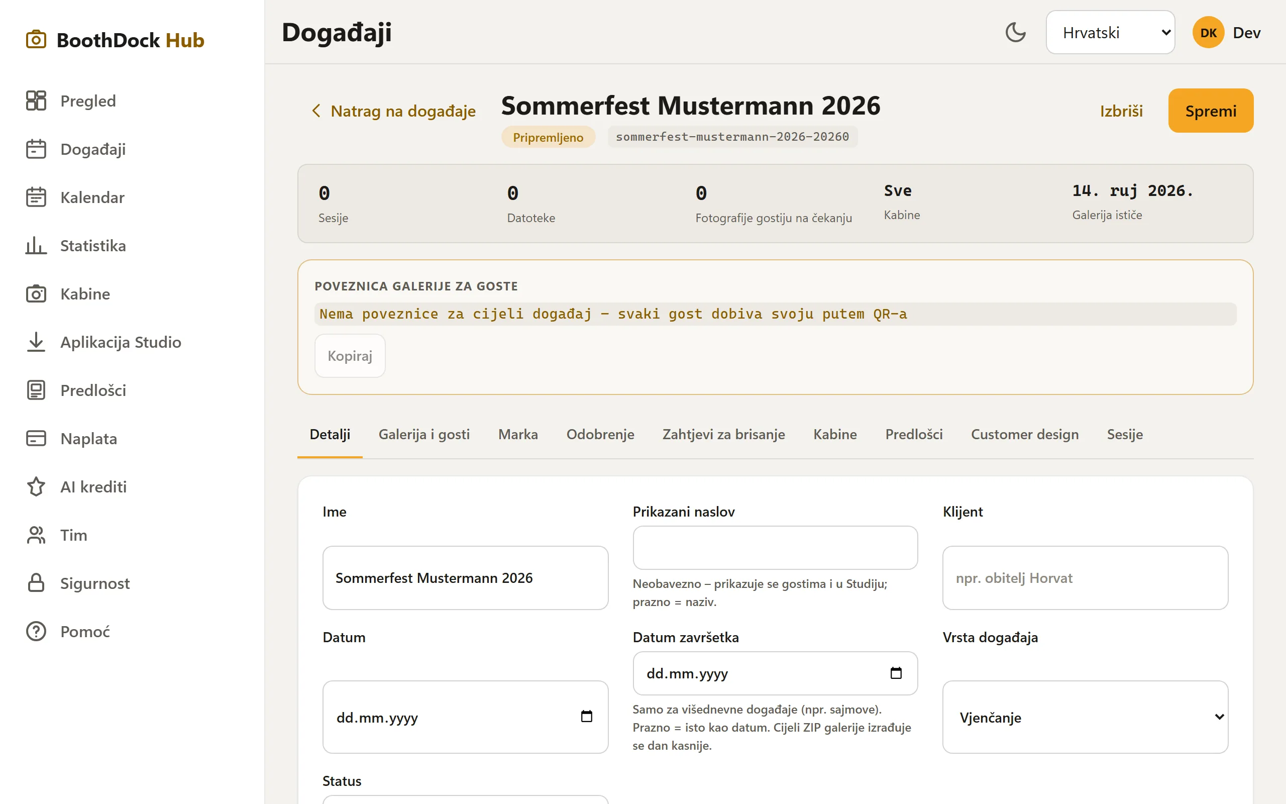The width and height of the screenshot is (1286, 804).
Task: Open Pregled via its dashboard icon
Action: (x=36, y=100)
